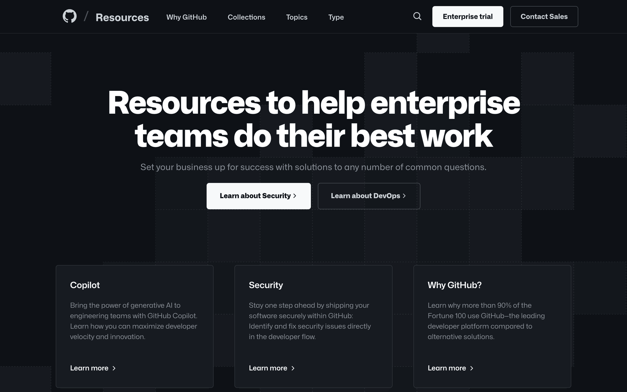
Task: Click the main headline text
Action: (x=314, y=119)
